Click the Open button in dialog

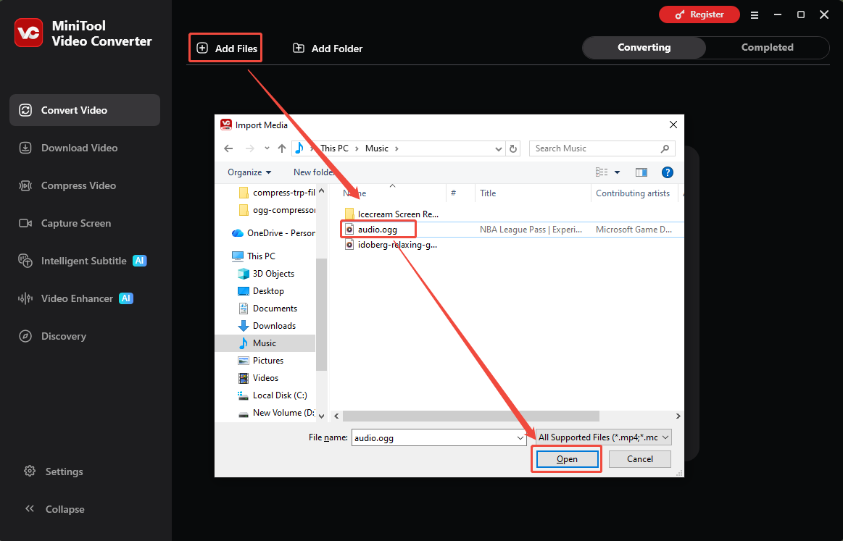[567, 459]
